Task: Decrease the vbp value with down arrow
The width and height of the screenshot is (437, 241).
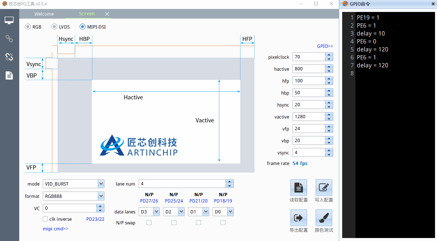Action: click(329, 143)
